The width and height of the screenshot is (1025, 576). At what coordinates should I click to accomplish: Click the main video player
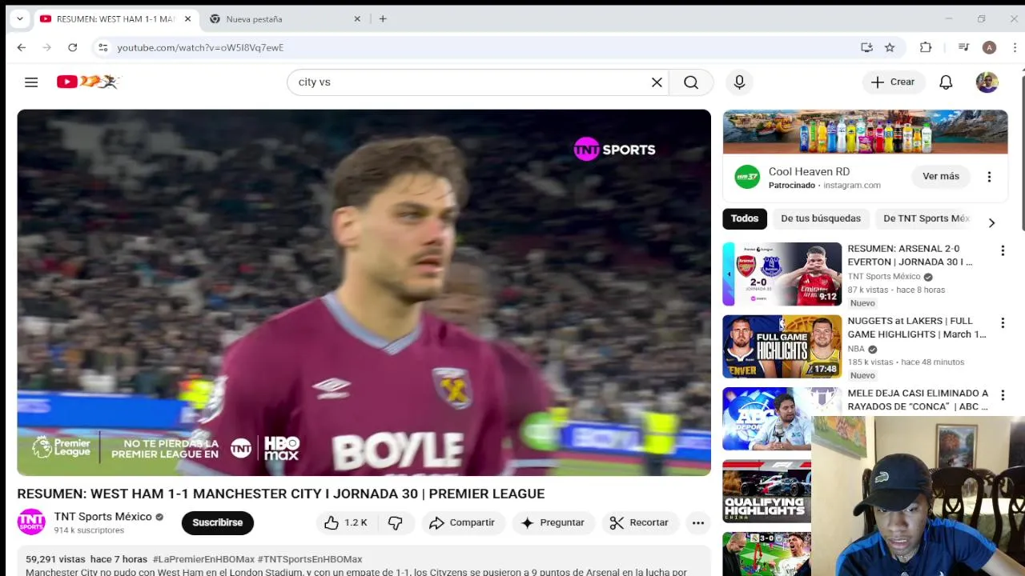(364, 293)
